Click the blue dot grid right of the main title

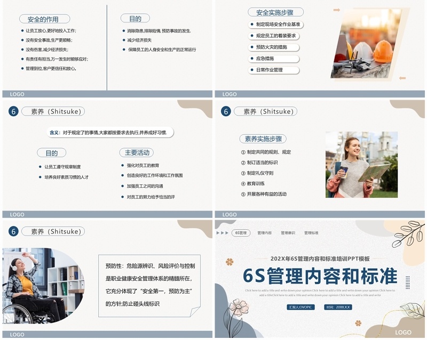(408, 281)
